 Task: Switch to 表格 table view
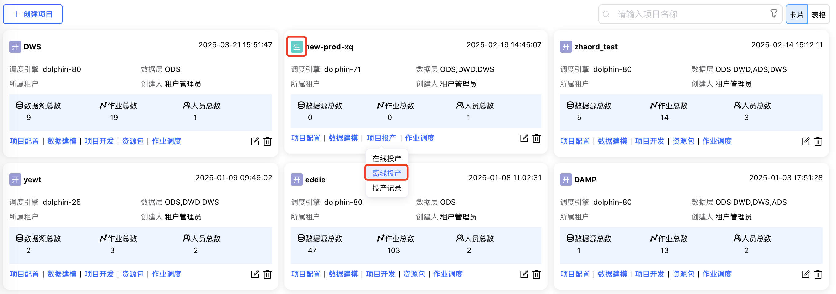point(818,15)
